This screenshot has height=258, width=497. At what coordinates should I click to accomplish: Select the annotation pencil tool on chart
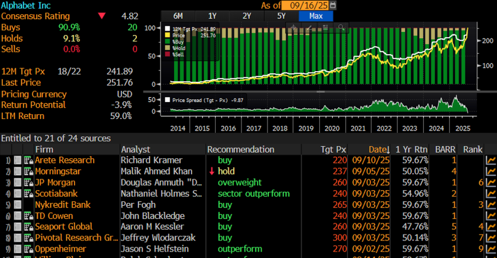[309, 27]
